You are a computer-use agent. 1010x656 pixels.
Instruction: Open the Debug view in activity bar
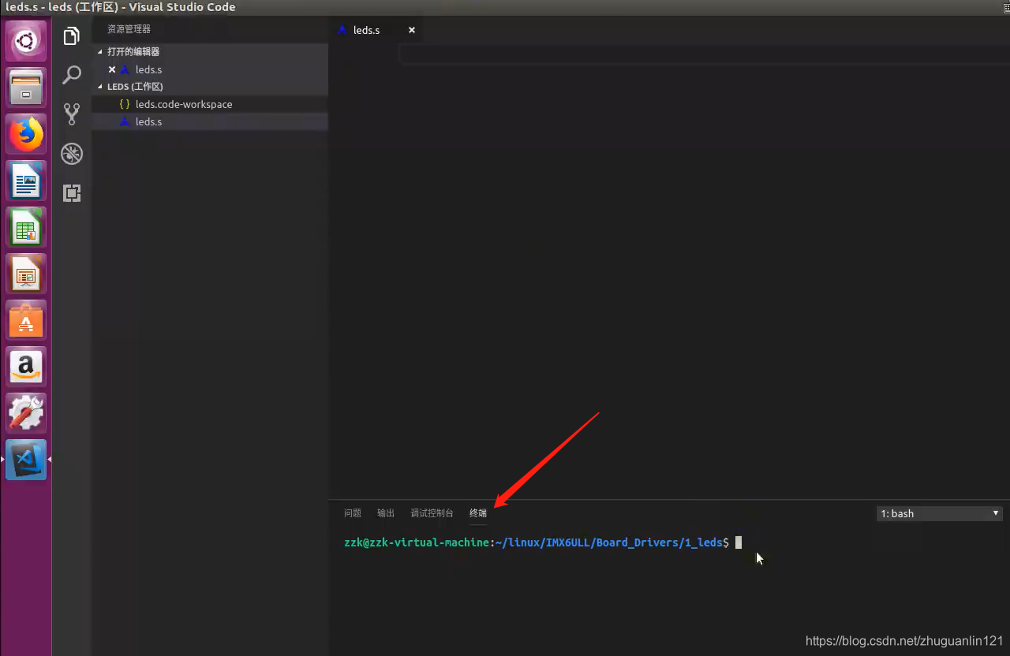72,154
